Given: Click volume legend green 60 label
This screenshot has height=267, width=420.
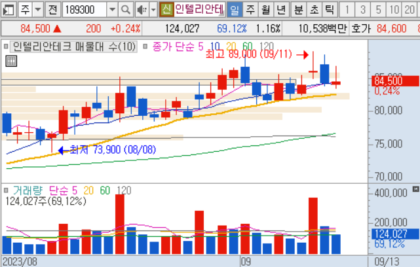Looking at the screenshot, I should pos(105,190).
